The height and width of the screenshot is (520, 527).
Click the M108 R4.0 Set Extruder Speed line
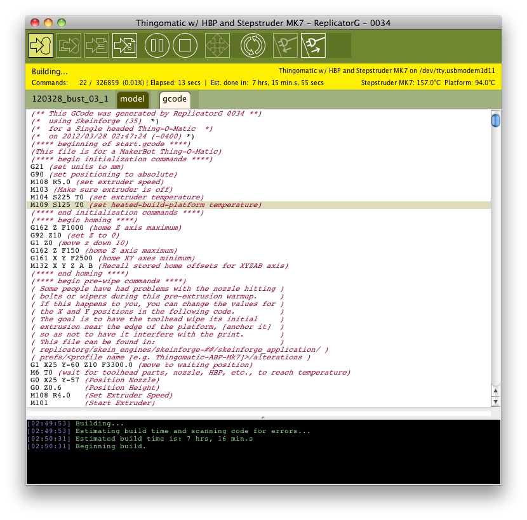pos(102,396)
